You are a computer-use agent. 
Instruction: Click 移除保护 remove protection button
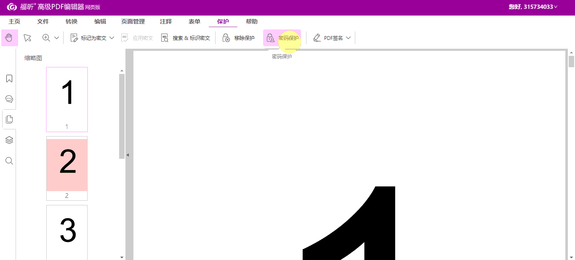click(x=239, y=38)
